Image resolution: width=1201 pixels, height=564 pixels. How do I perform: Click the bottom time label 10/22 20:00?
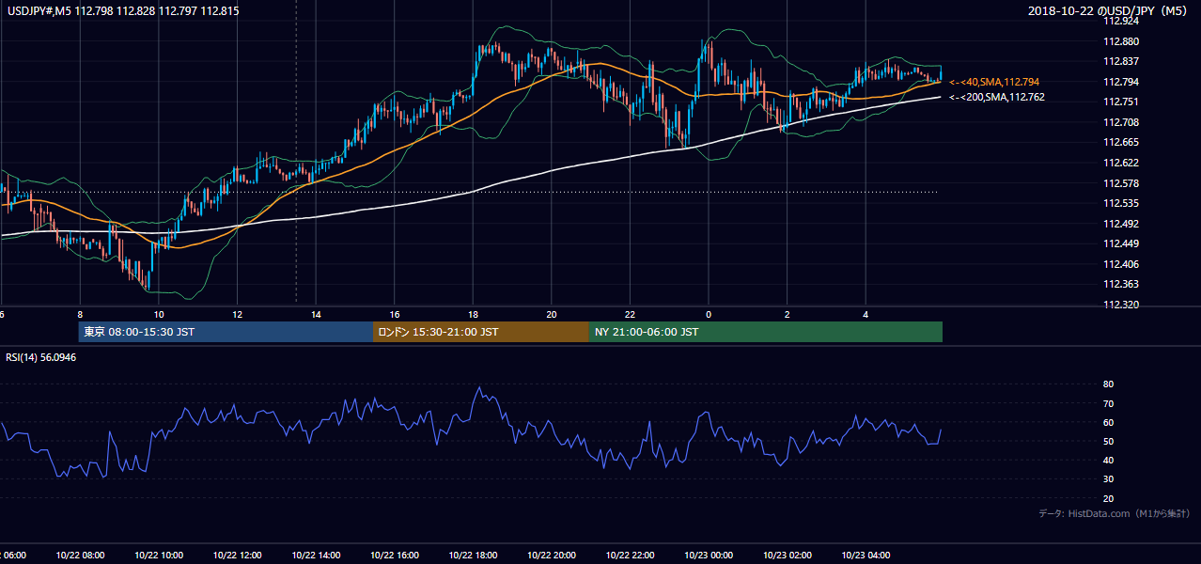[x=552, y=556]
